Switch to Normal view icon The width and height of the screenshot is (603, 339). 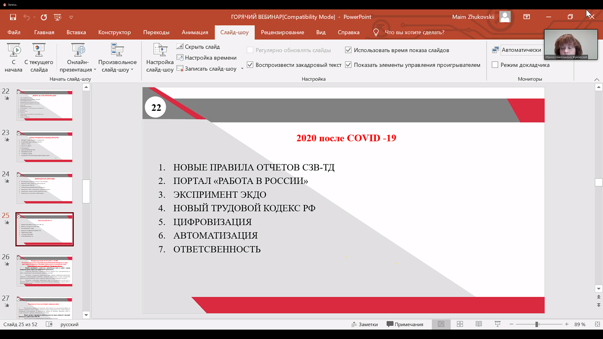coord(441,324)
